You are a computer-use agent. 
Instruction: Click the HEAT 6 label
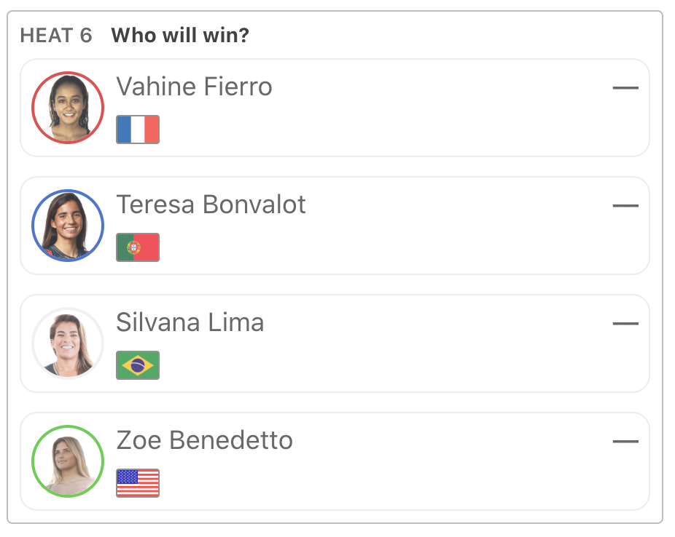click(x=56, y=36)
